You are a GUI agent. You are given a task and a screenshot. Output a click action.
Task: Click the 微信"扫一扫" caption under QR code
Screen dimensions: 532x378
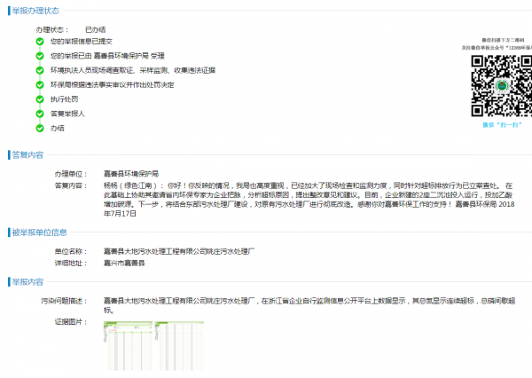(502, 125)
